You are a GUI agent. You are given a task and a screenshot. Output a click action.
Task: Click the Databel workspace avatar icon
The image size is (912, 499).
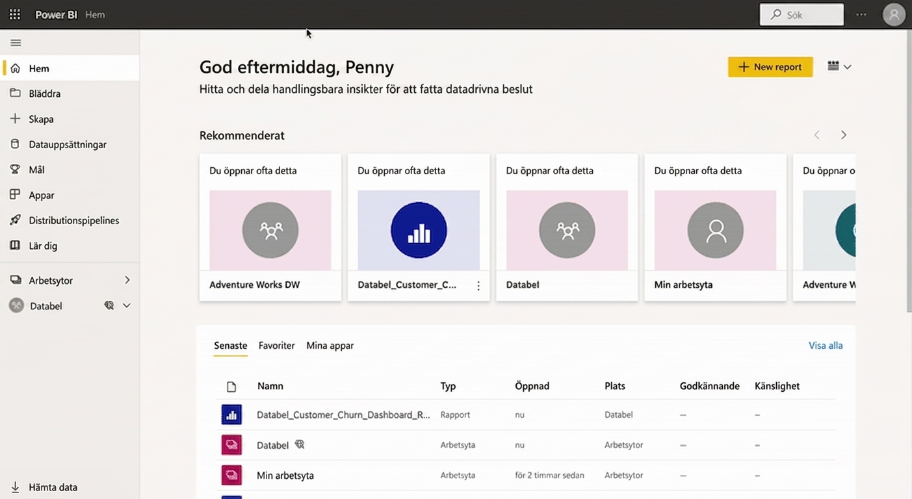pyautogui.click(x=16, y=305)
